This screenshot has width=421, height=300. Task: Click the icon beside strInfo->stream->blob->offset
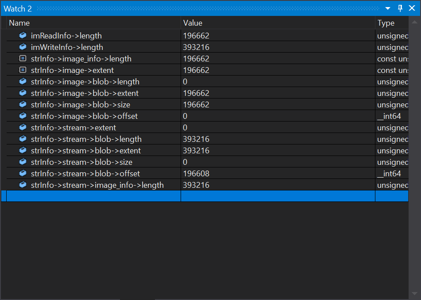22,173
